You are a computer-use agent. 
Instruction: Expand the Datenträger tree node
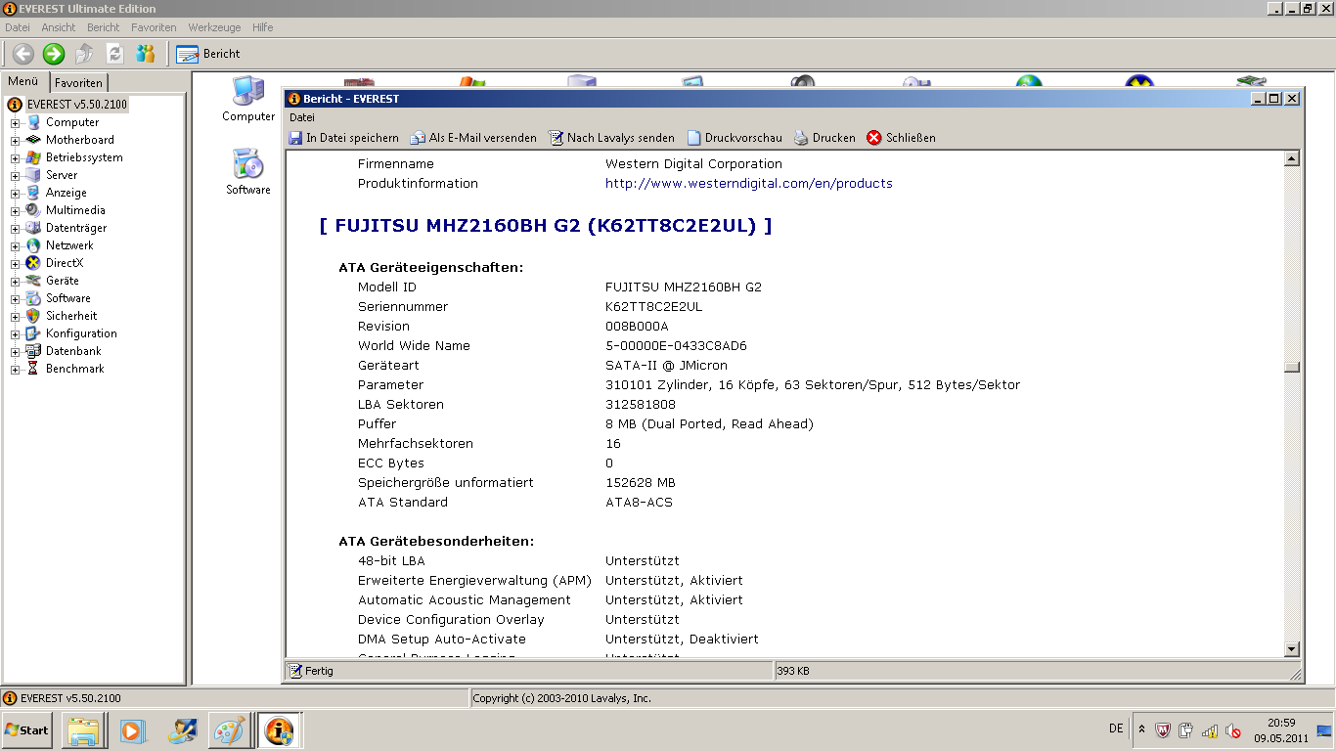click(16, 229)
